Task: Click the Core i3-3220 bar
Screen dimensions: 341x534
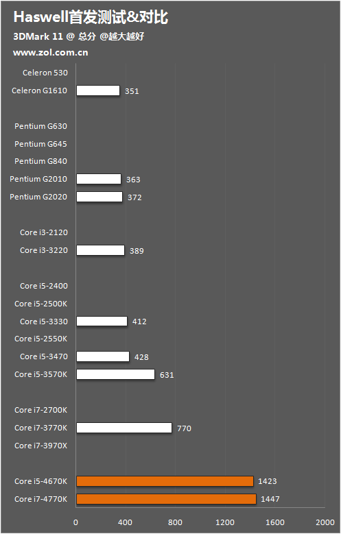Action: 101,250
